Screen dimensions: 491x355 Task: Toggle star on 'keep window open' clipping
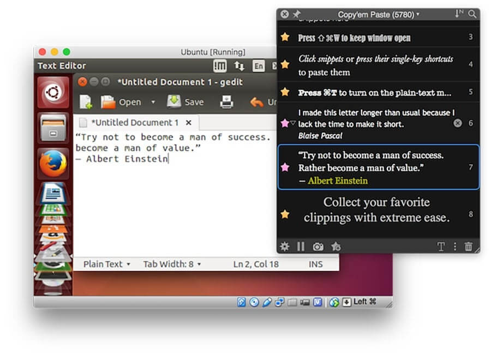tap(285, 37)
